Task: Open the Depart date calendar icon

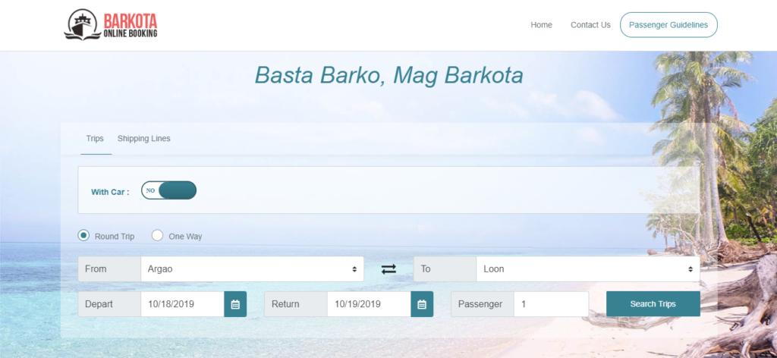Action: pyautogui.click(x=235, y=304)
